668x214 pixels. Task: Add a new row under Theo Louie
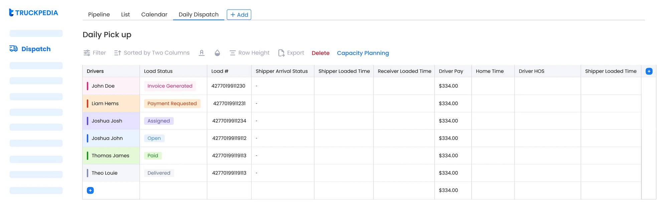90,190
